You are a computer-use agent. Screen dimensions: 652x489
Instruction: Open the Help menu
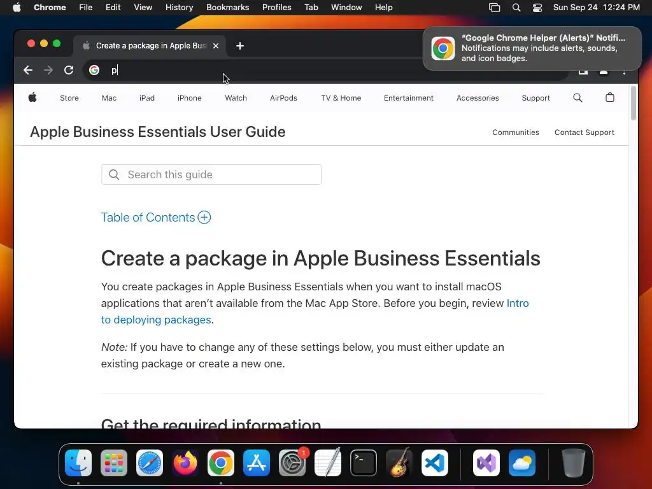(x=383, y=7)
